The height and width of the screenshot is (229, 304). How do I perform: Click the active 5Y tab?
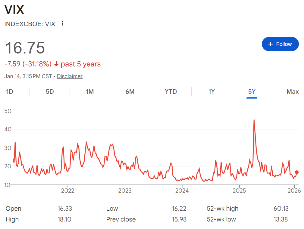[252, 92]
